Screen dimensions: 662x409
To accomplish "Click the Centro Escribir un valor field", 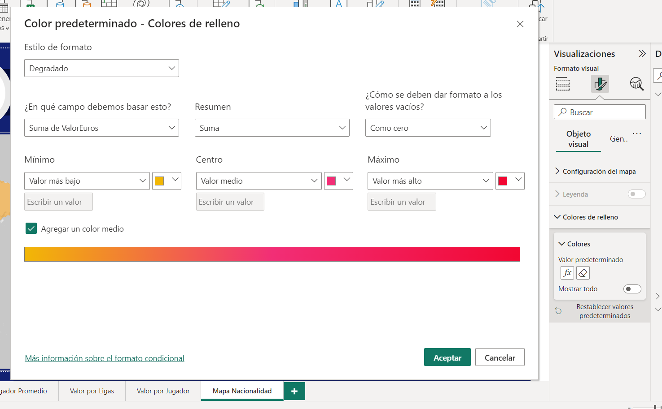I will coord(230,202).
